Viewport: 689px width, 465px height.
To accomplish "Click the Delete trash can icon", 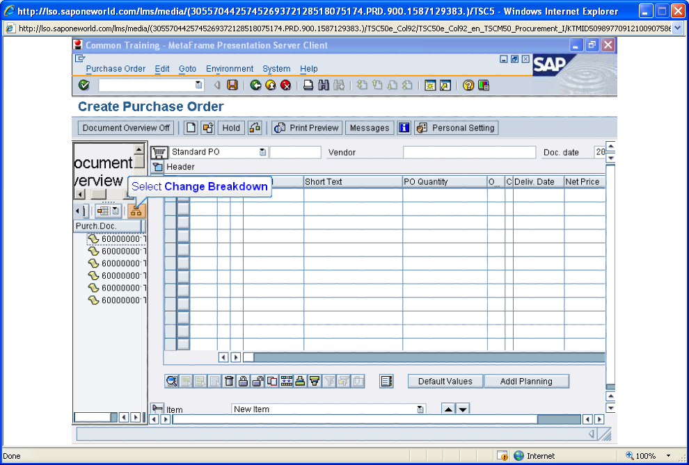I will pos(229,381).
